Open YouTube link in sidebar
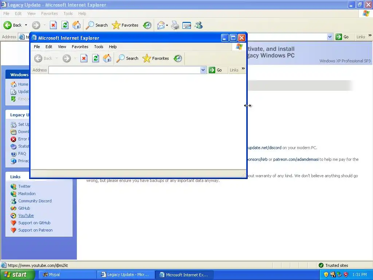This screenshot has width=373, height=280. (26, 215)
